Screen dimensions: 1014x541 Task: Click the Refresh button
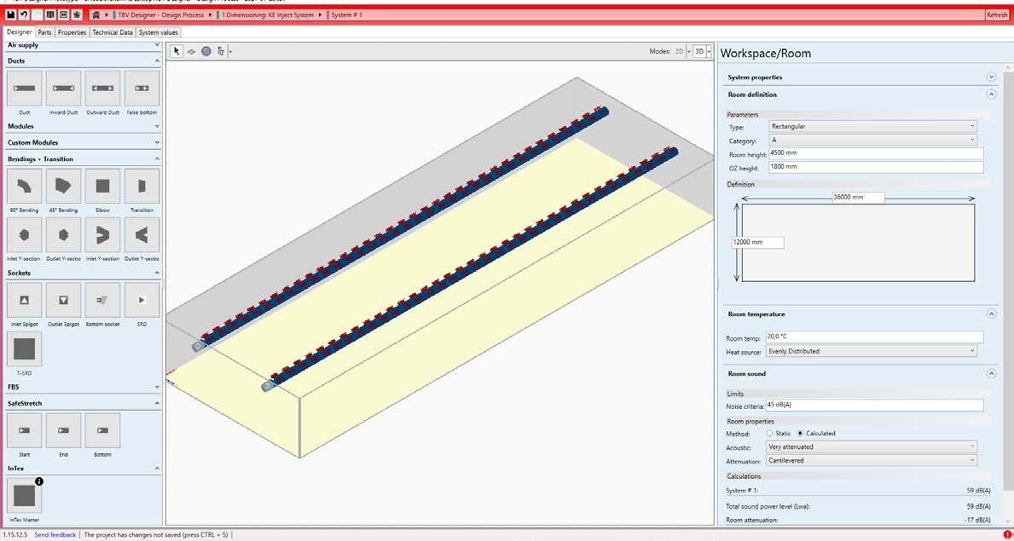997,14
